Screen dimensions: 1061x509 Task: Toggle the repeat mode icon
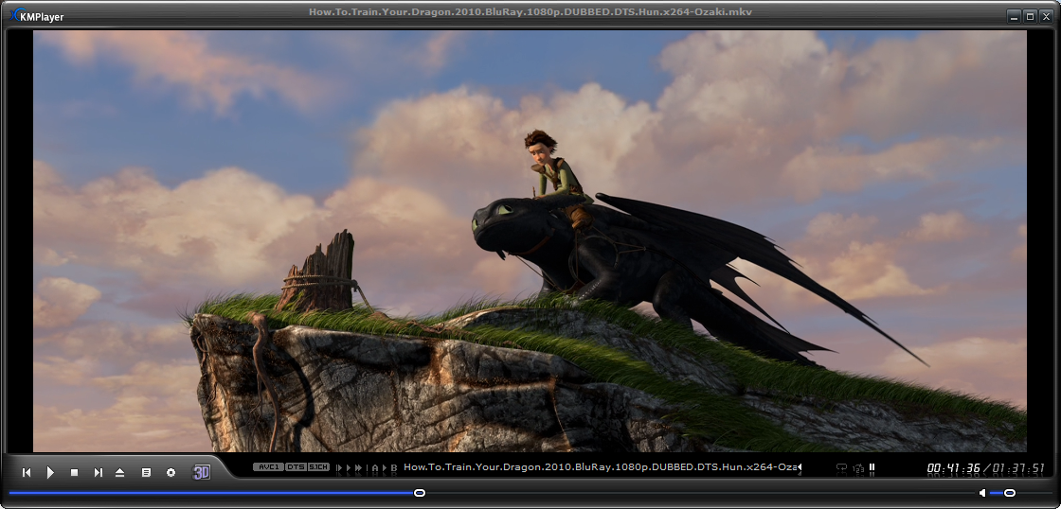842,467
